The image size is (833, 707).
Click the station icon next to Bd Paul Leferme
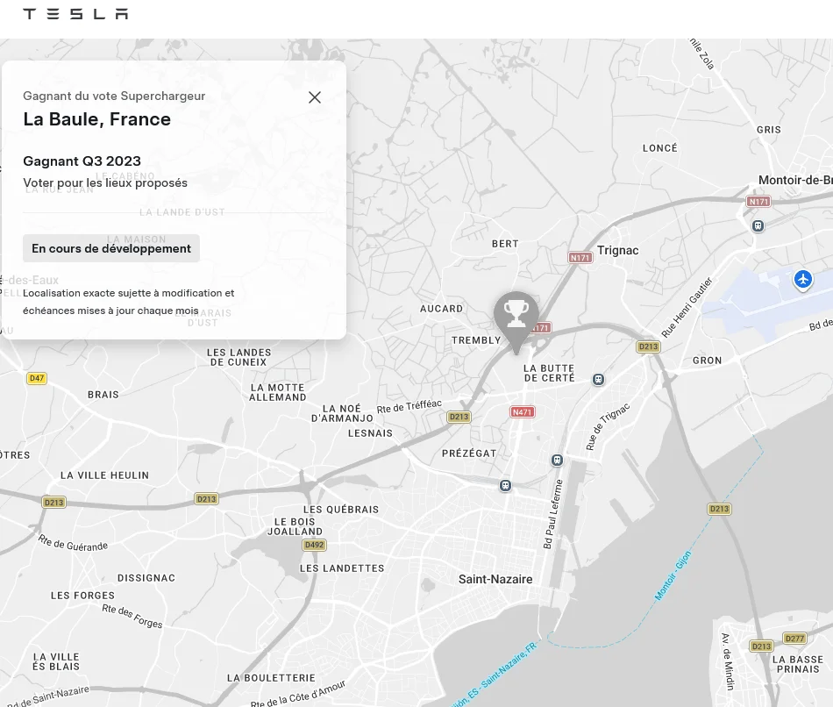pyautogui.click(x=557, y=461)
